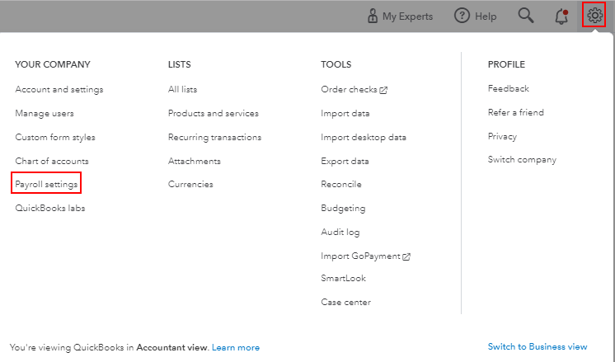Open Products and services list
The width and height of the screenshot is (615, 362).
[213, 113]
